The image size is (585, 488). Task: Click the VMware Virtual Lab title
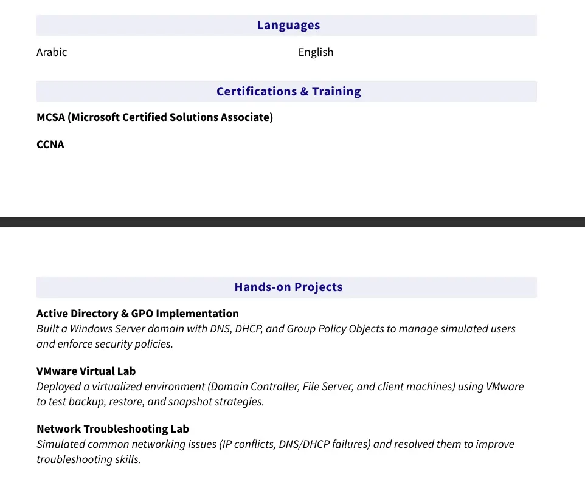point(86,371)
